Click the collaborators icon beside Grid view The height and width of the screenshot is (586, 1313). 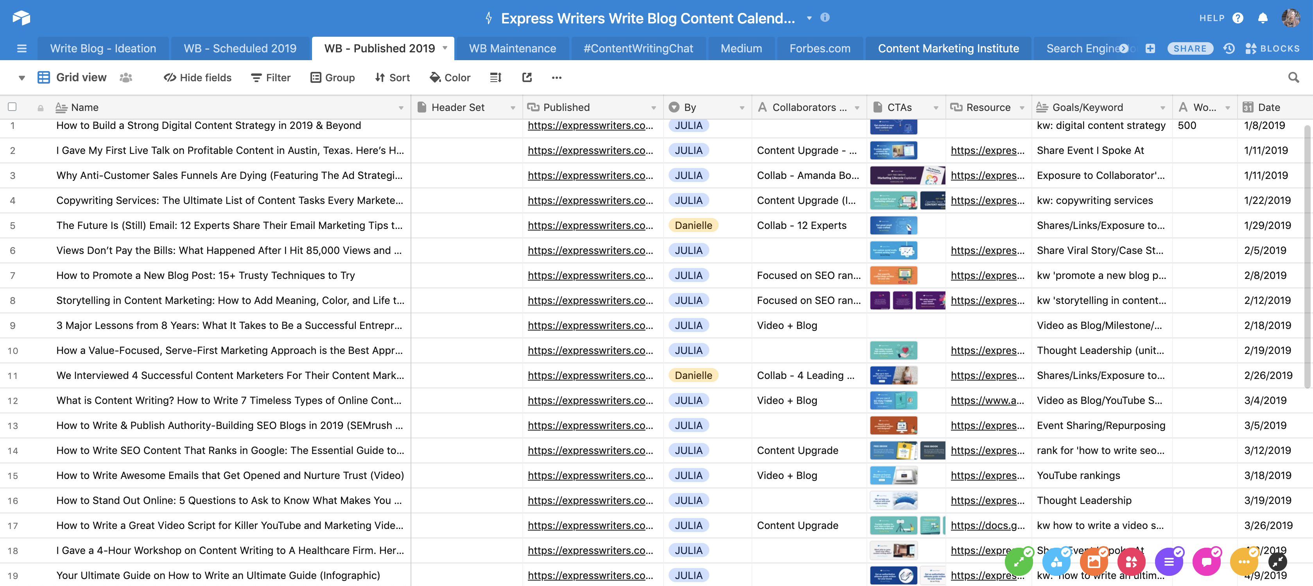[x=126, y=77]
